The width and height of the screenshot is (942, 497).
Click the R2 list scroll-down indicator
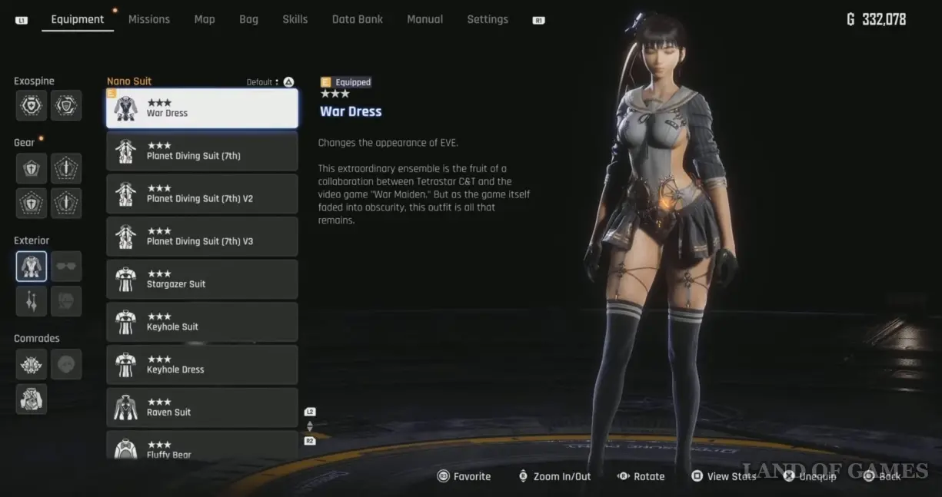coord(310,441)
